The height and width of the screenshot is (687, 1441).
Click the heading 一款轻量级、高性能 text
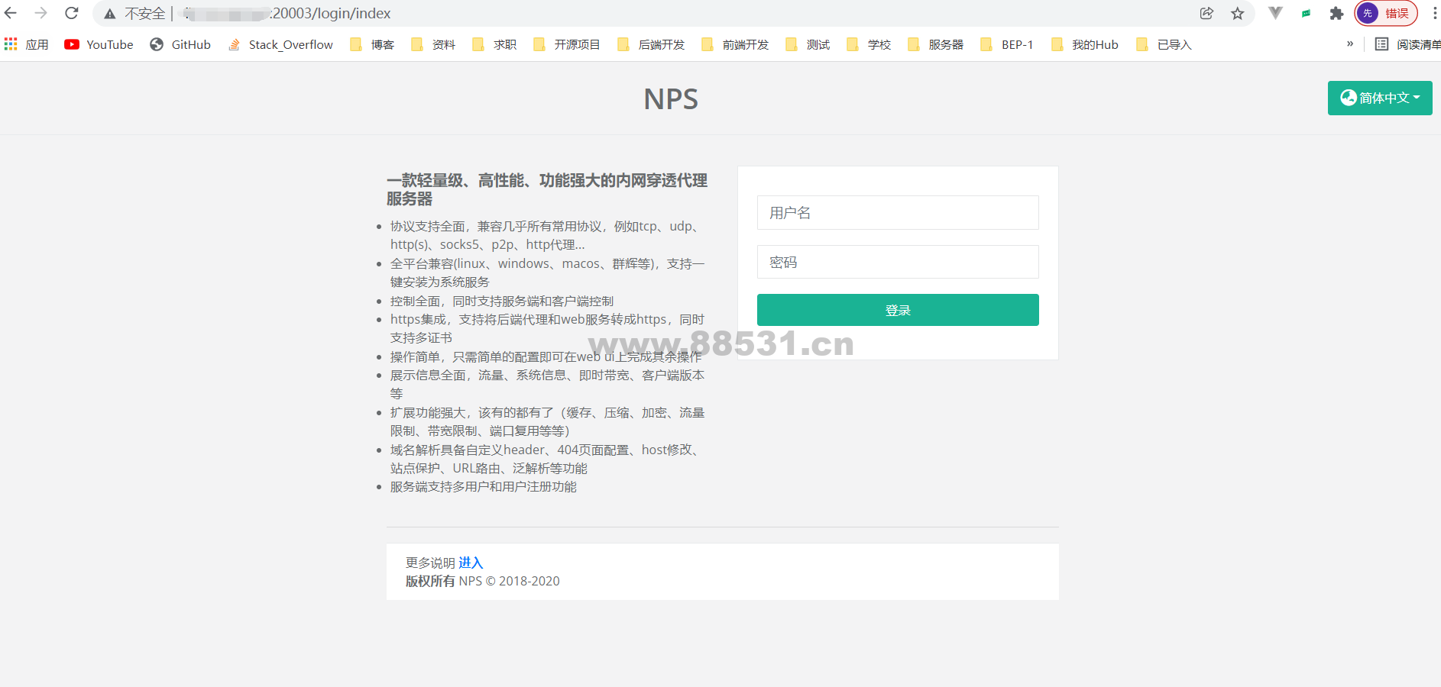point(547,189)
